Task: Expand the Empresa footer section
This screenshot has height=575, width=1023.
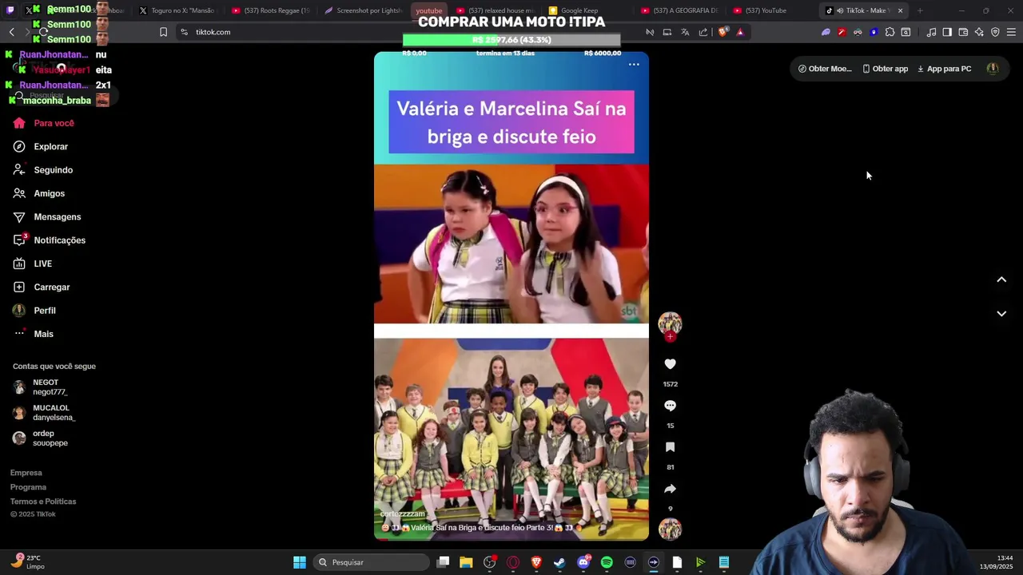Action: pos(26,473)
